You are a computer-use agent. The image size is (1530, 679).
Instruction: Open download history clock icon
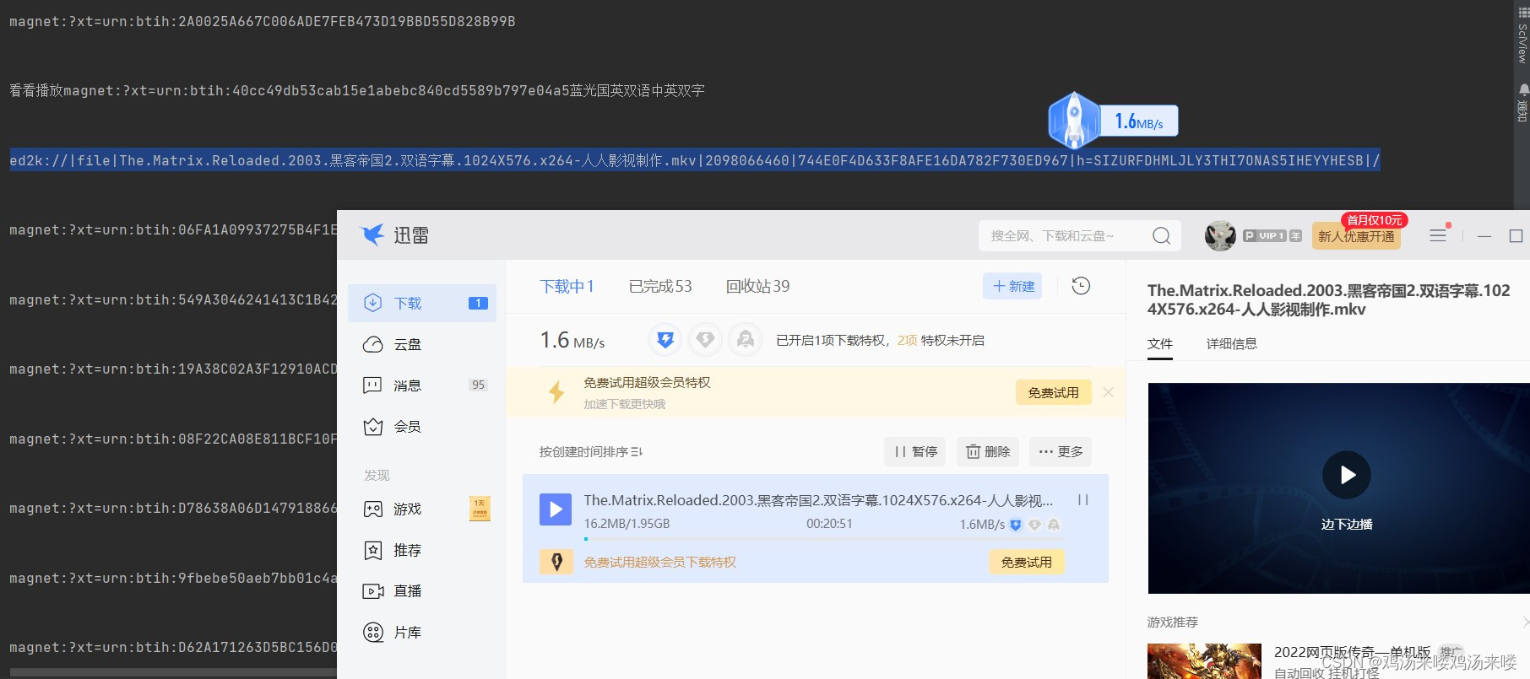pos(1081,286)
